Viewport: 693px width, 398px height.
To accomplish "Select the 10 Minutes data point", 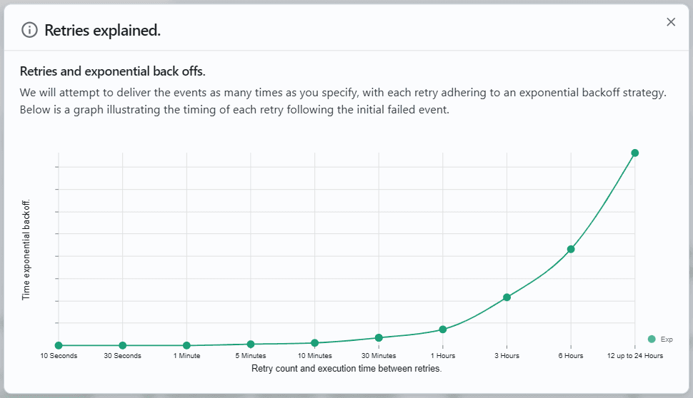I will (x=315, y=343).
